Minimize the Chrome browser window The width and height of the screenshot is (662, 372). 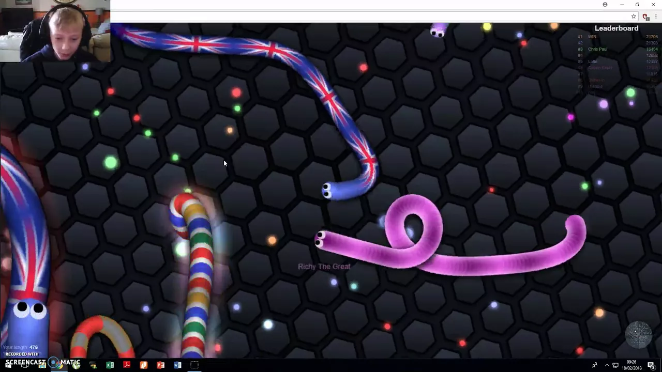coord(622,5)
